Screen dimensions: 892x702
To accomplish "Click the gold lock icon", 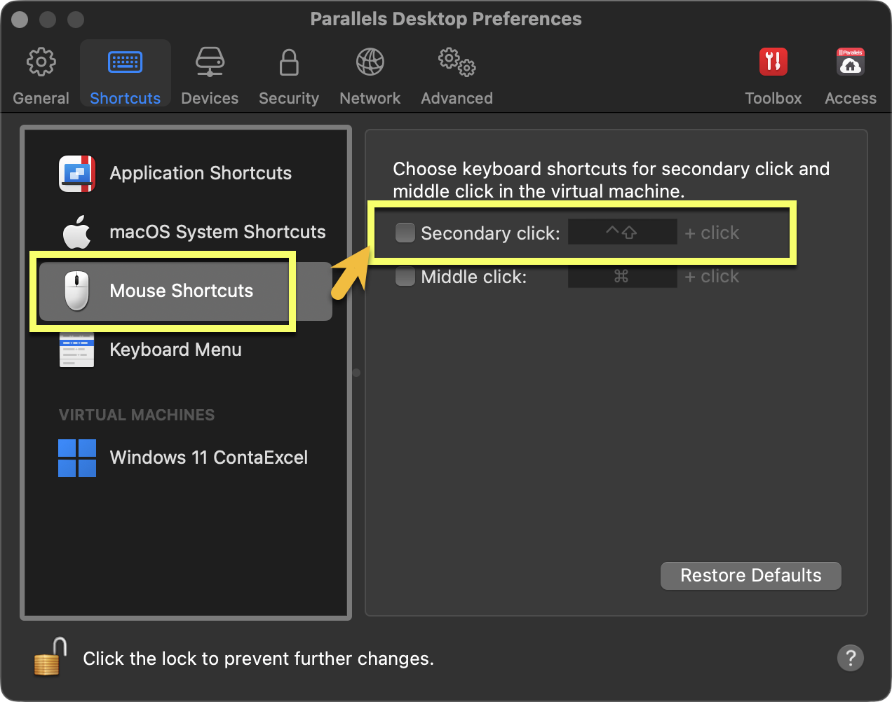I will click(49, 657).
